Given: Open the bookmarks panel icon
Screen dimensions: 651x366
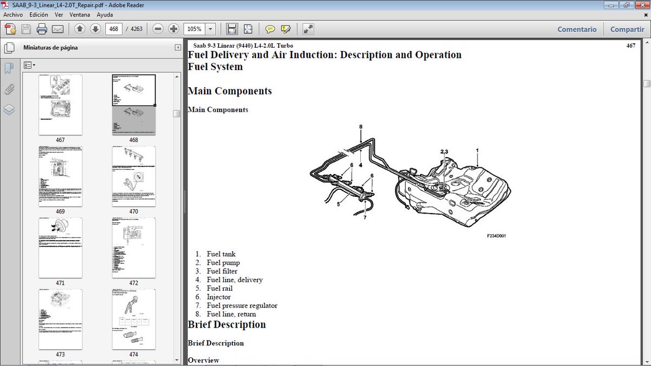Looking at the screenshot, I should pos(9,68).
